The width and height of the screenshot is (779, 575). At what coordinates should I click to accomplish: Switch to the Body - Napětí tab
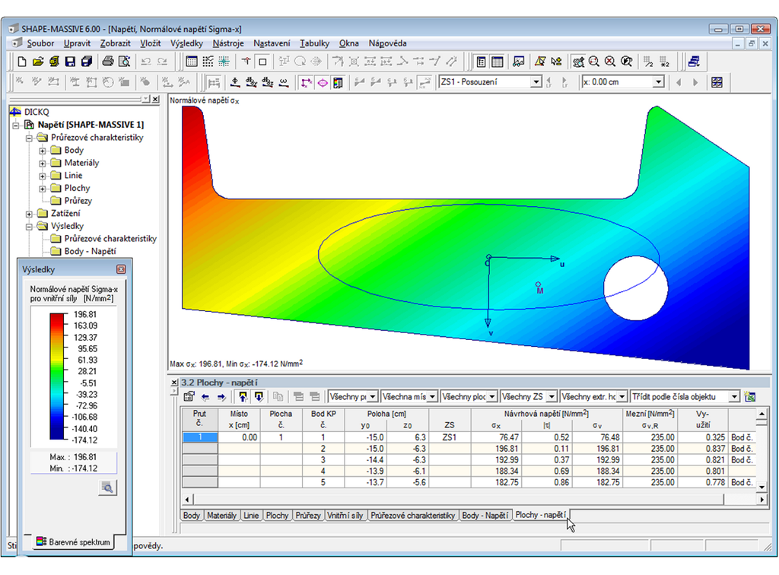[x=485, y=516]
